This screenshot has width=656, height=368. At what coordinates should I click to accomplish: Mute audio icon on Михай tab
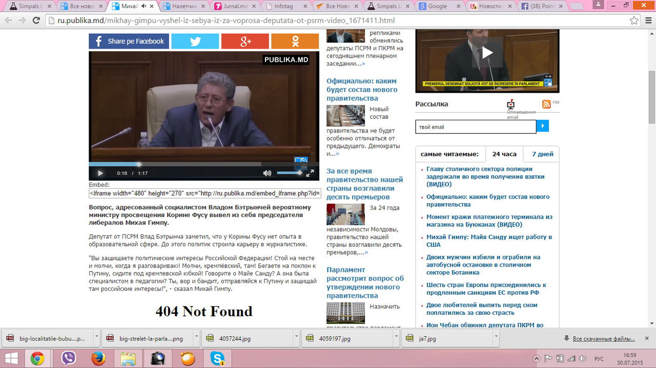pyautogui.click(x=144, y=6)
